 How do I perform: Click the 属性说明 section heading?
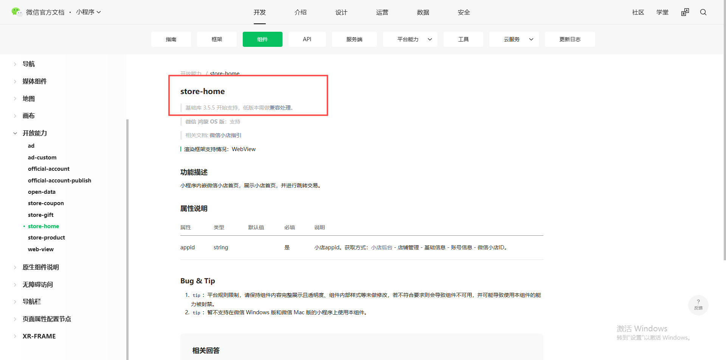194,209
